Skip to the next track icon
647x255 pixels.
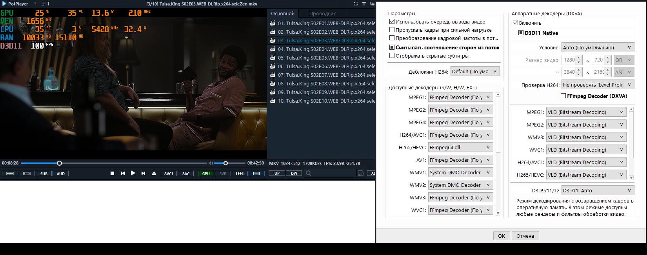coord(143,174)
